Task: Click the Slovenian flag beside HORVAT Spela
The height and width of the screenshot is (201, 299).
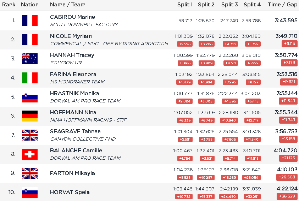Action: click(30, 192)
